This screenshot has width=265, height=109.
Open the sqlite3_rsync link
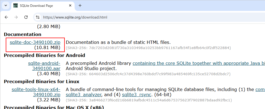pos(134,95)
